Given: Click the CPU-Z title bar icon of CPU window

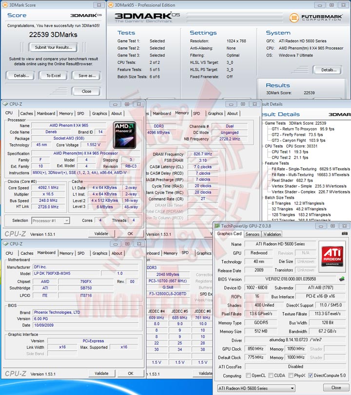Looking at the screenshot, I should pyautogui.click(x=5, y=104).
